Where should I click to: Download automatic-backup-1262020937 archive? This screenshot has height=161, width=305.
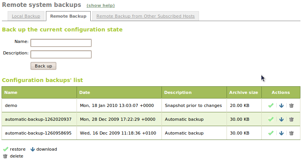281,119
